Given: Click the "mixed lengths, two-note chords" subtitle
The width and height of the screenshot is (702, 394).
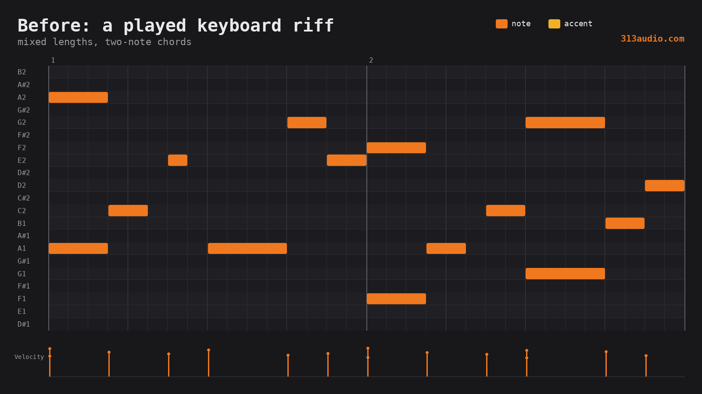Looking at the screenshot, I should 104,42.
